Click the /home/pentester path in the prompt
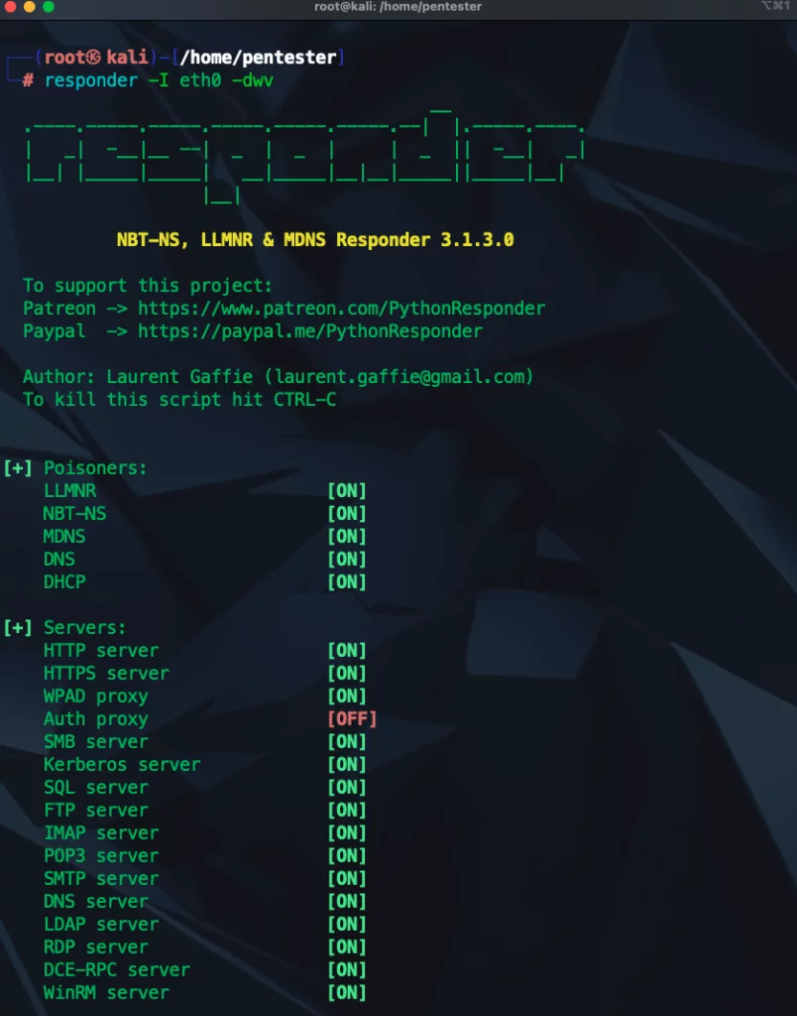The width and height of the screenshot is (797, 1016). click(x=259, y=58)
